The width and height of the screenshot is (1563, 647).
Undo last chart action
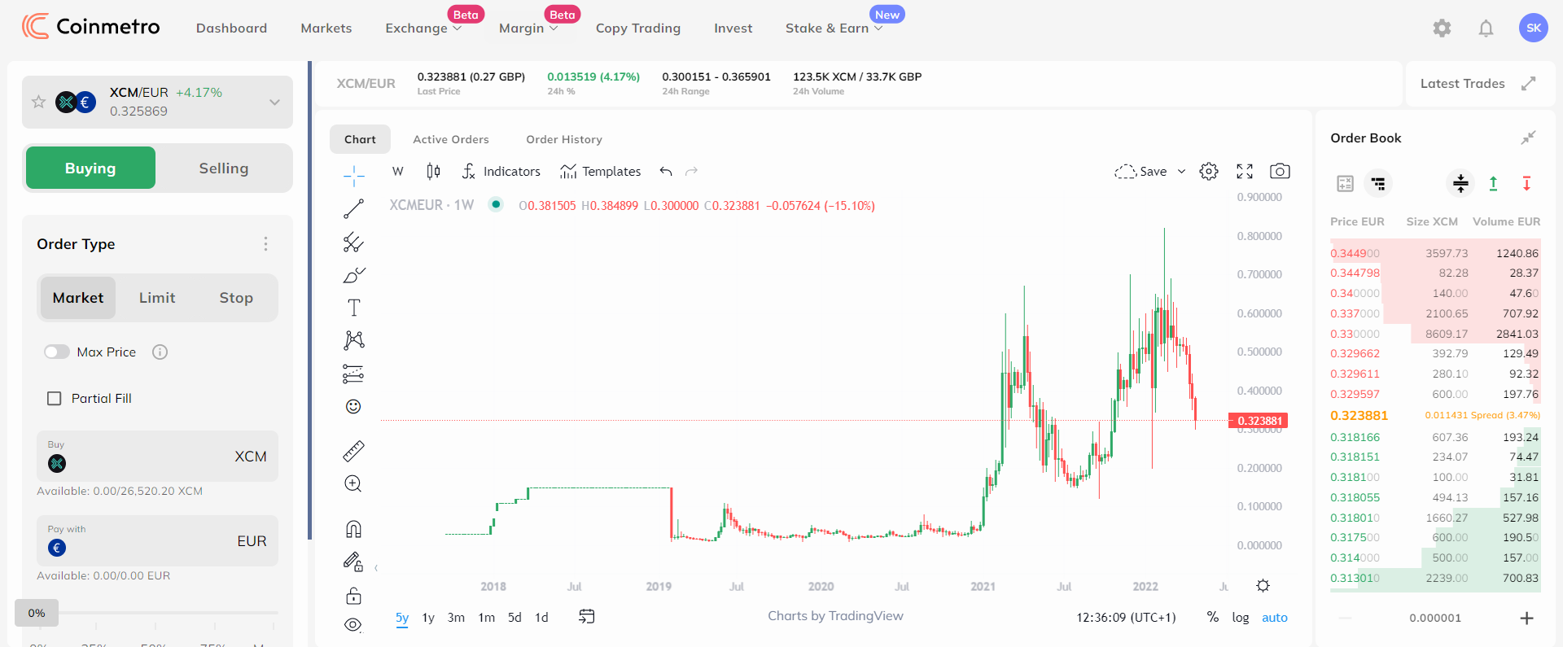[x=666, y=171]
